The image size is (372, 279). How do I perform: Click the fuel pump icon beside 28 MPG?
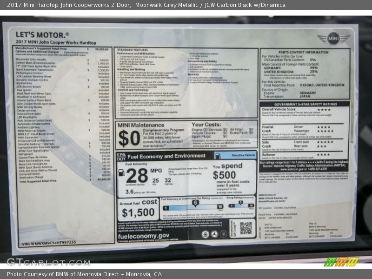[x=122, y=173]
